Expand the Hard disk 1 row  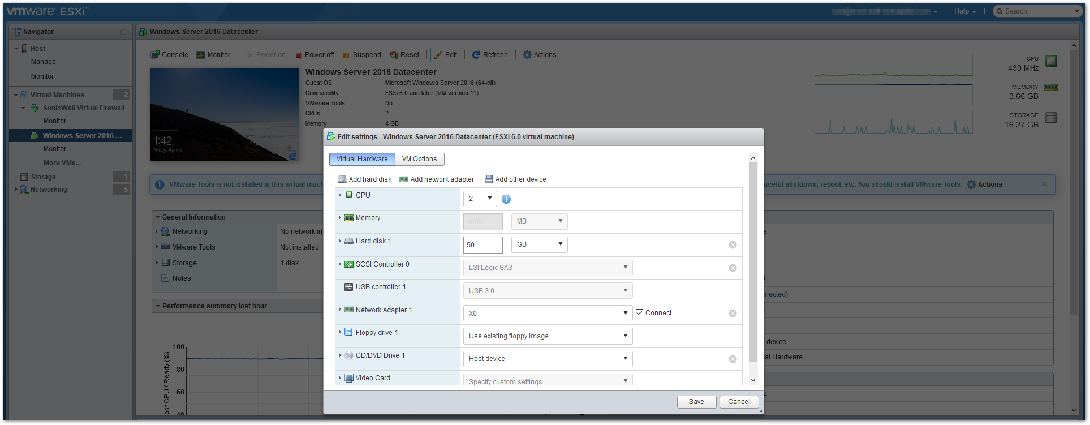(x=340, y=241)
